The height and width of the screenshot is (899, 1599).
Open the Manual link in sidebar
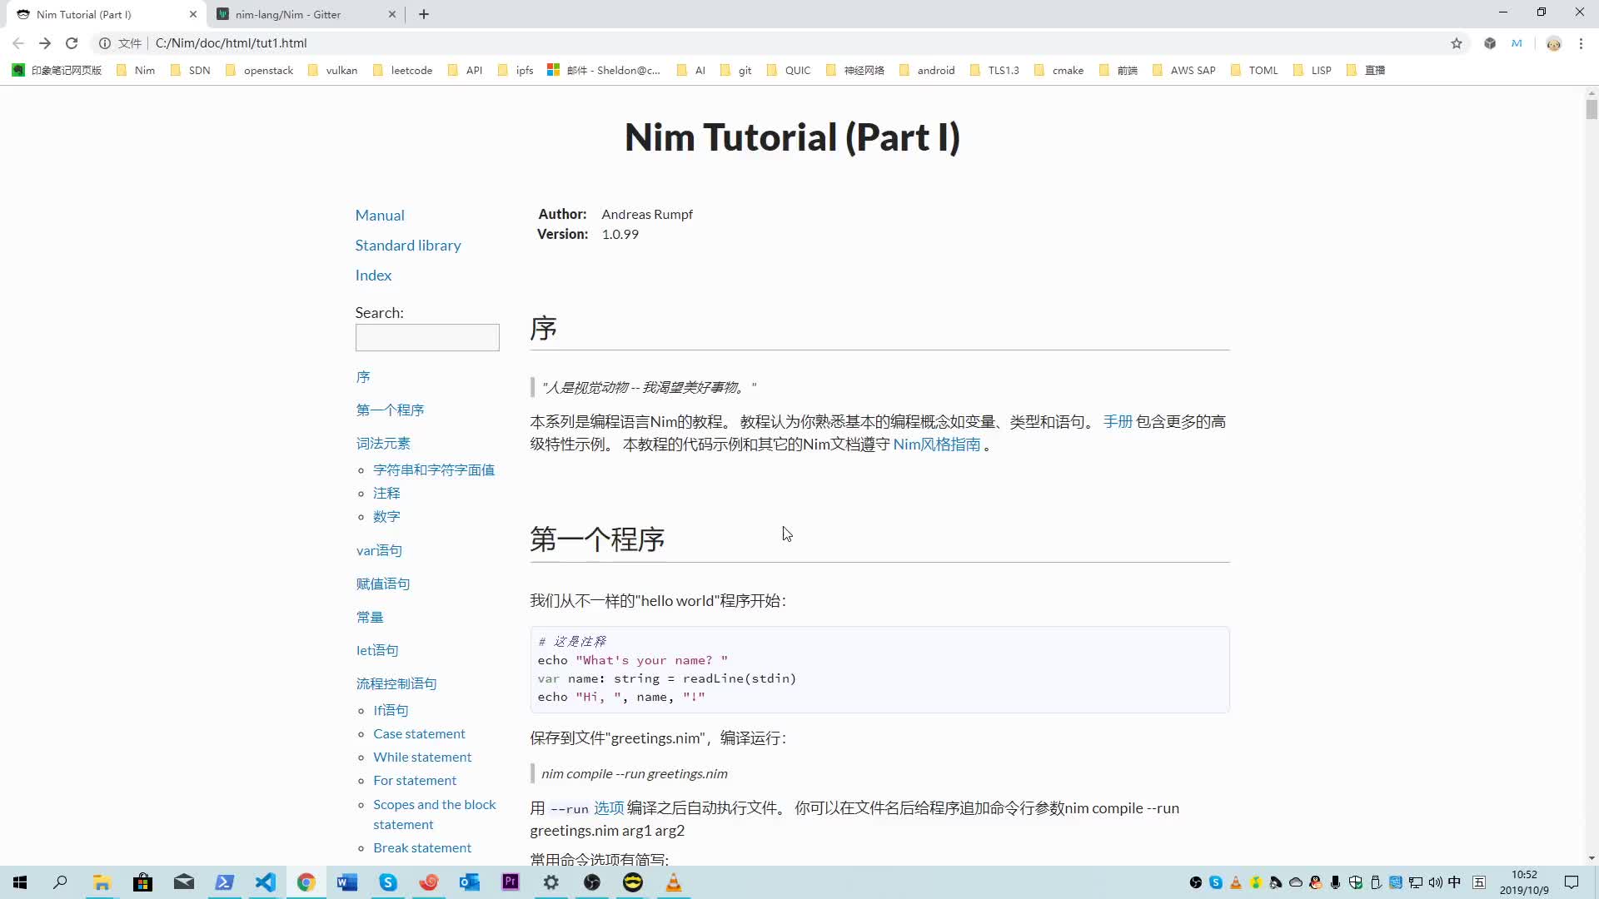(x=380, y=216)
